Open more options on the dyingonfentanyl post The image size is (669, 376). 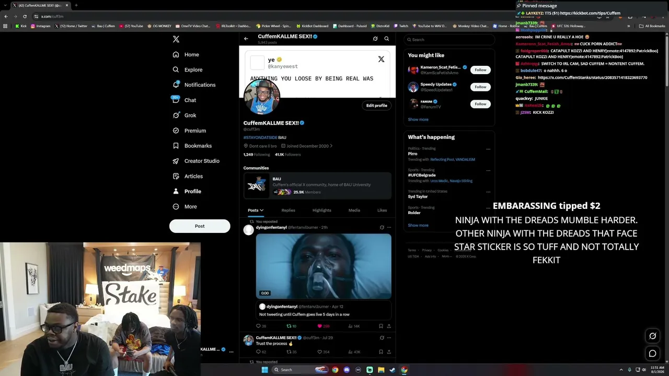pyautogui.click(x=389, y=227)
